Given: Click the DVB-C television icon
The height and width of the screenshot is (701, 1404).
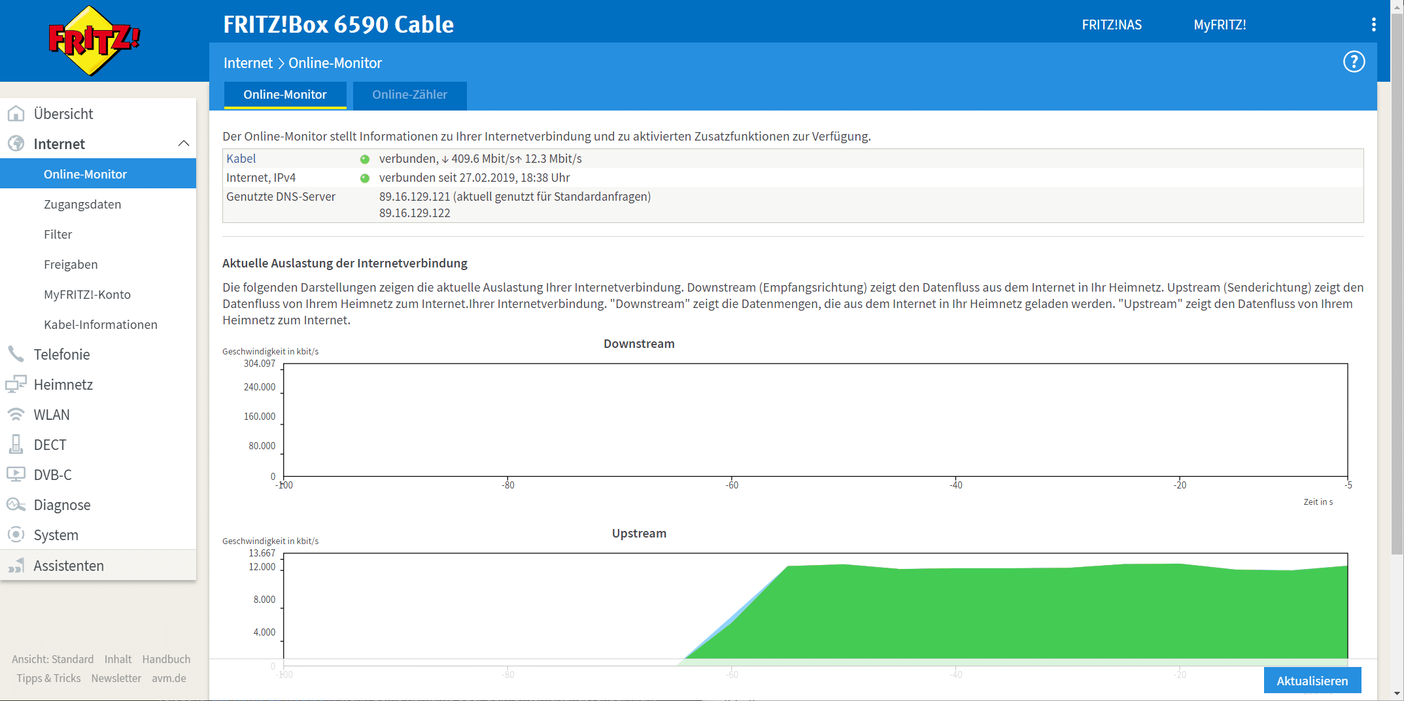Looking at the screenshot, I should [x=16, y=475].
